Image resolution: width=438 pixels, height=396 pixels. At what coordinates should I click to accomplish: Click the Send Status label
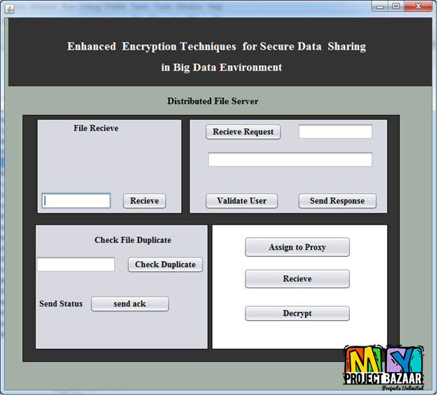[x=61, y=304]
